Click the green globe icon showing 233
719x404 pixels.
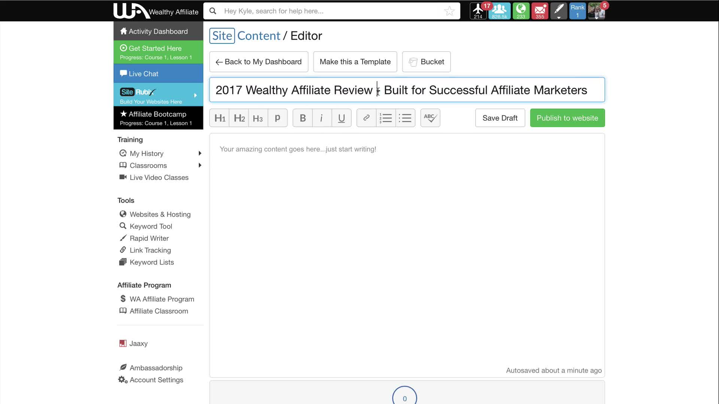[x=521, y=11]
